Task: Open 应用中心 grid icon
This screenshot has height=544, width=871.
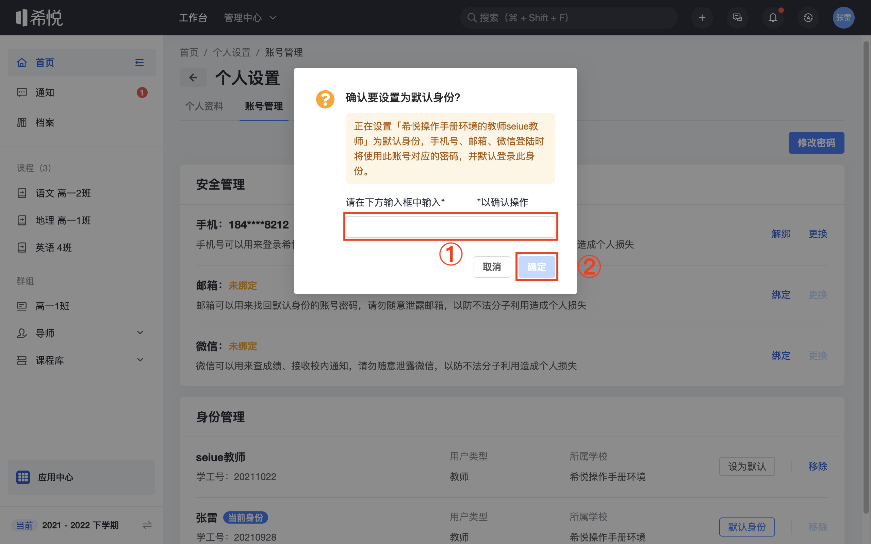Action: tap(23, 477)
